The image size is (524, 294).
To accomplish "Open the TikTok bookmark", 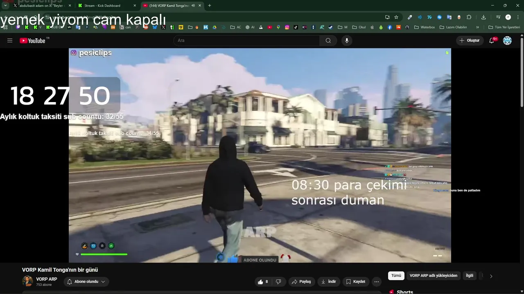I will pyautogui.click(x=296, y=27).
